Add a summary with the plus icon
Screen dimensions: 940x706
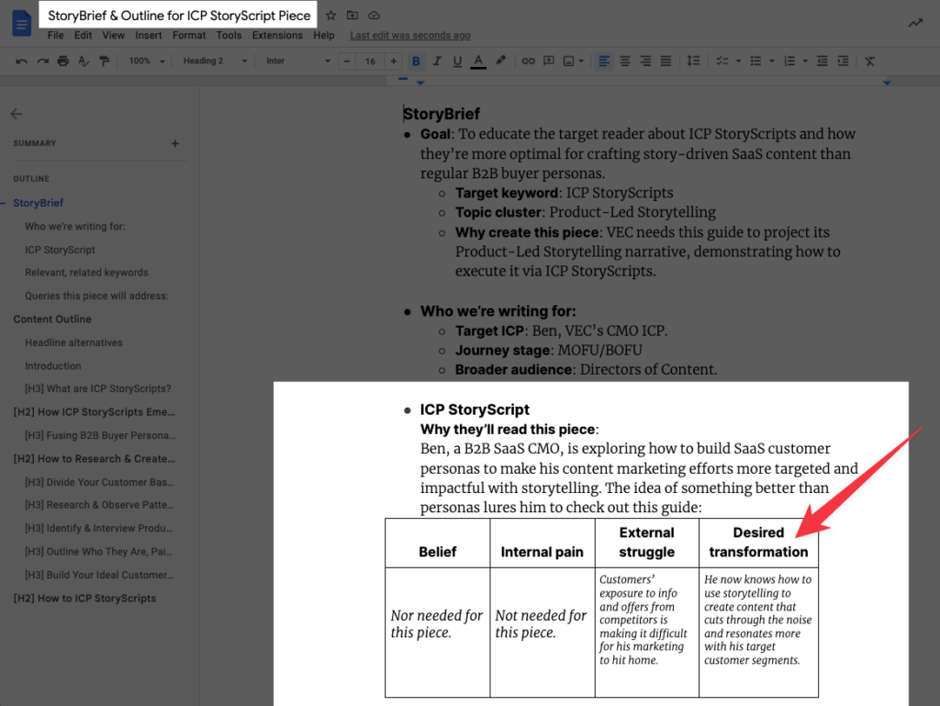click(175, 143)
